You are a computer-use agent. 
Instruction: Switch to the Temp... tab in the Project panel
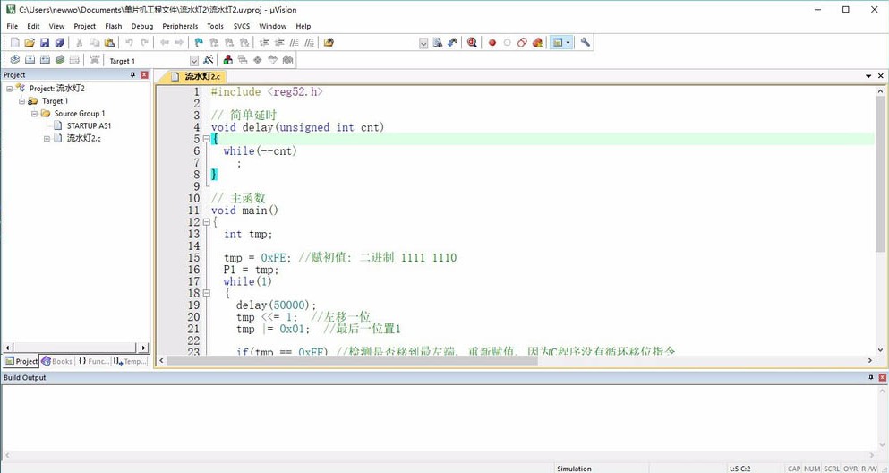point(130,361)
